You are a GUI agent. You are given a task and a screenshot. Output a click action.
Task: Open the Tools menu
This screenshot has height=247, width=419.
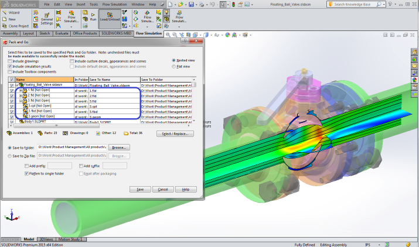pyautogui.click(x=94, y=4)
